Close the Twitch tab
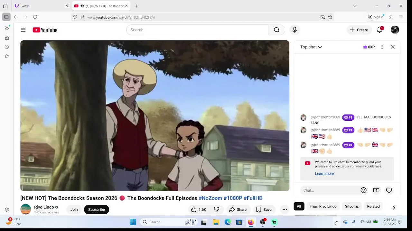412x231 pixels. (67, 6)
